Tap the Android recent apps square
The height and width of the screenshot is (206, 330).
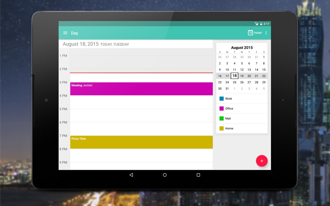[198, 175]
